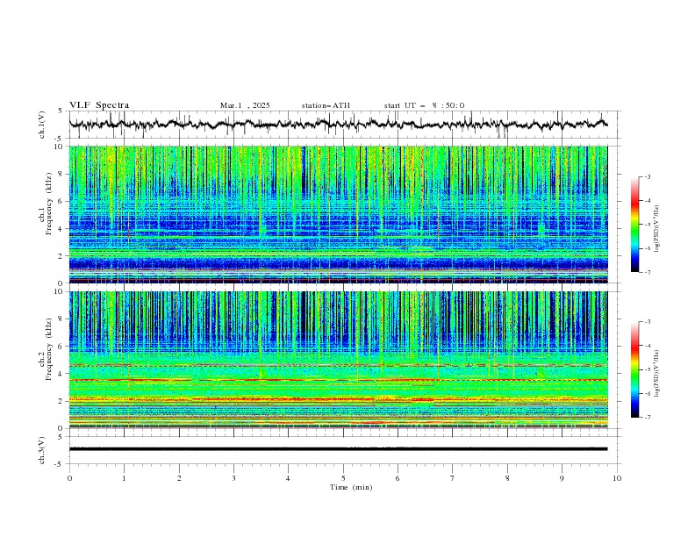Image resolution: width=695 pixels, height=537 pixels.
Task: Click the time axis tick label '0'
Action: [x=69, y=478]
